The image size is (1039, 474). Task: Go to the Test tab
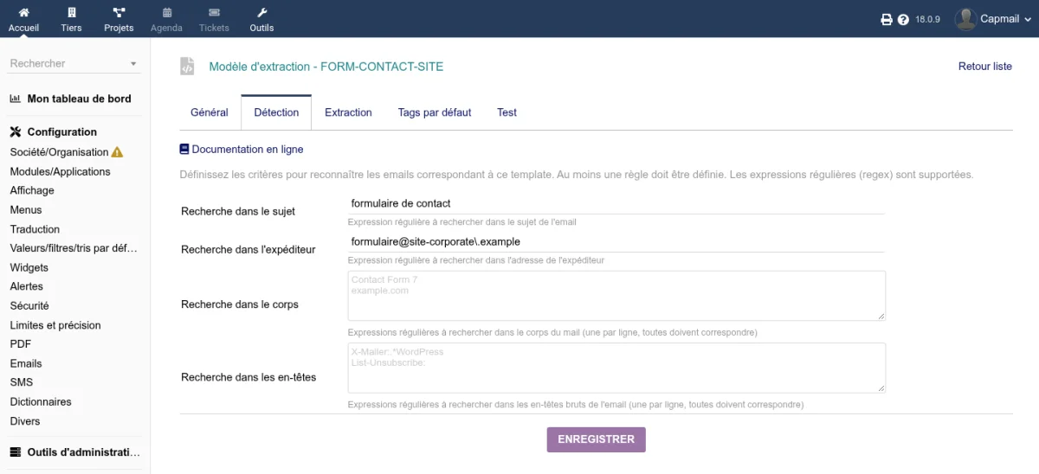point(507,112)
